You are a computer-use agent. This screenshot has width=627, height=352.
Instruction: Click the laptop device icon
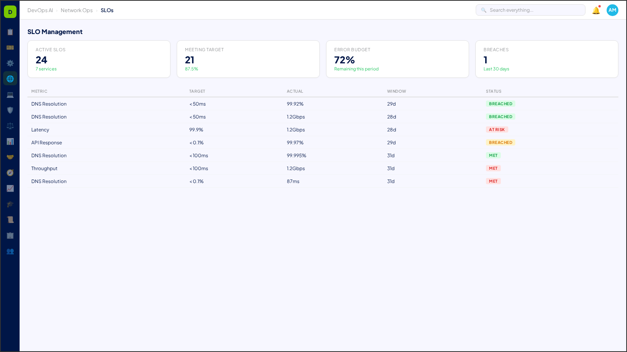pyautogui.click(x=10, y=94)
